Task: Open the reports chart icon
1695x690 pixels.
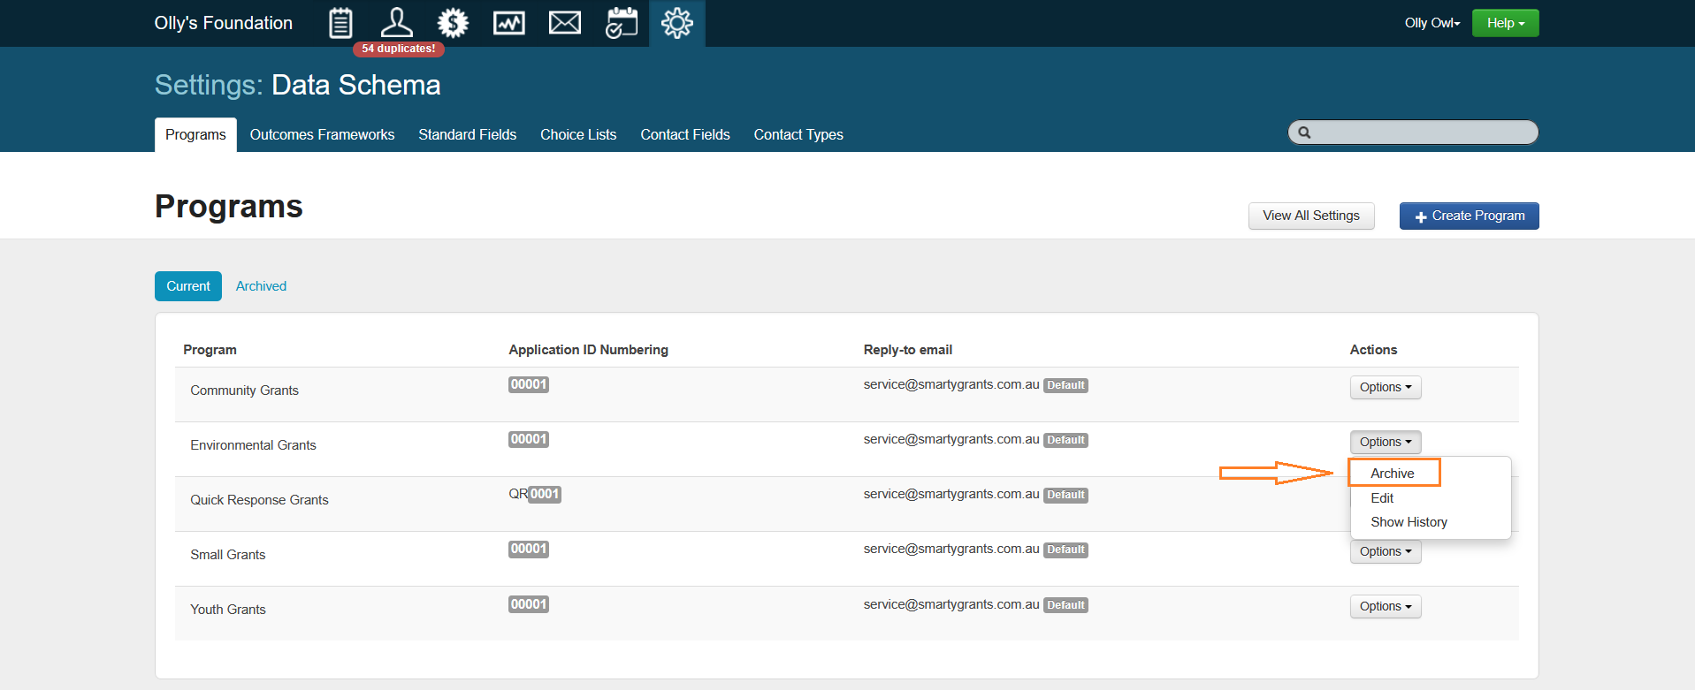Action: tap(508, 23)
